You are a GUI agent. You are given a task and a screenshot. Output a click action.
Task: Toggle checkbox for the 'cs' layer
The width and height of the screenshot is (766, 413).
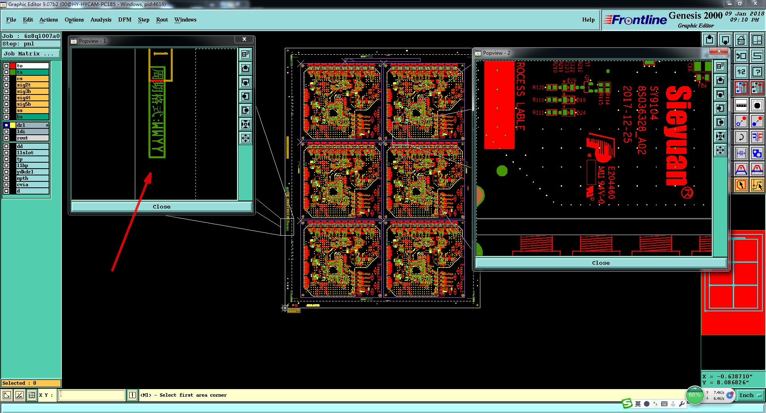[x=6, y=79]
